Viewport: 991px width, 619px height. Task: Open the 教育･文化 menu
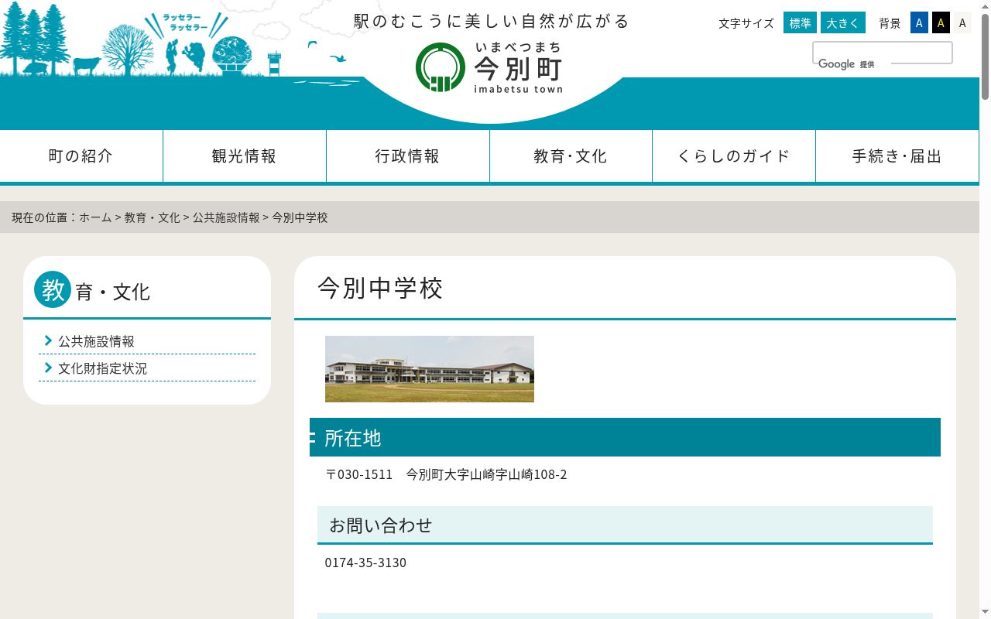point(571,156)
